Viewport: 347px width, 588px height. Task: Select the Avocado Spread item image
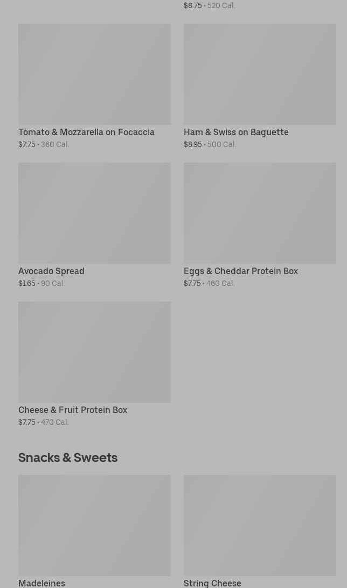pos(94,213)
